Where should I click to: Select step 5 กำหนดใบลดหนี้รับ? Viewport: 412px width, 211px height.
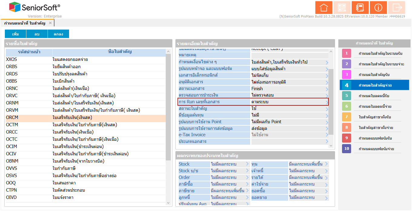click(374, 96)
